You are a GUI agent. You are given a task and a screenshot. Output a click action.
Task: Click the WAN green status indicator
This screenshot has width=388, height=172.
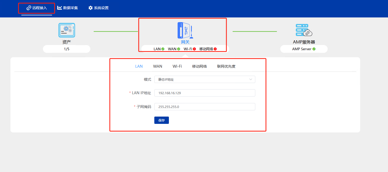click(179, 49)
